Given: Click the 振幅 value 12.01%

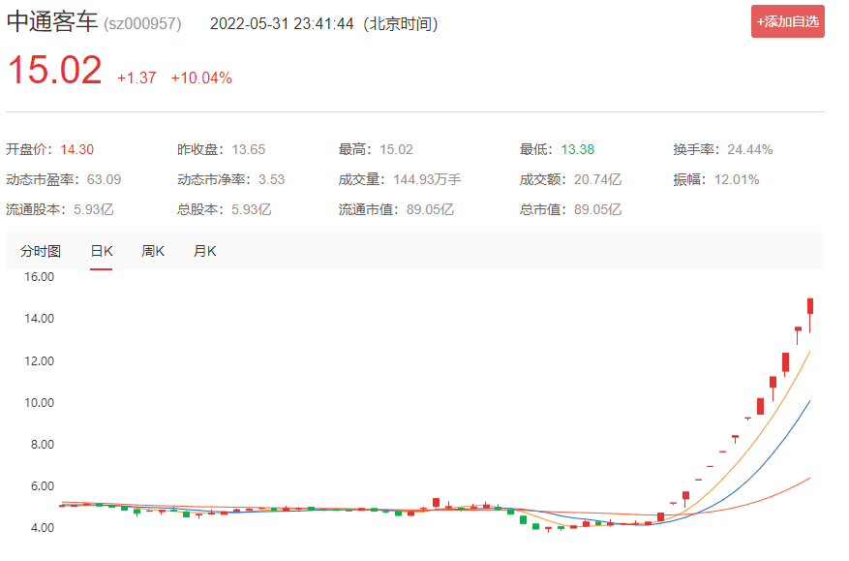Looking at the screenshot, I should 737,179.
